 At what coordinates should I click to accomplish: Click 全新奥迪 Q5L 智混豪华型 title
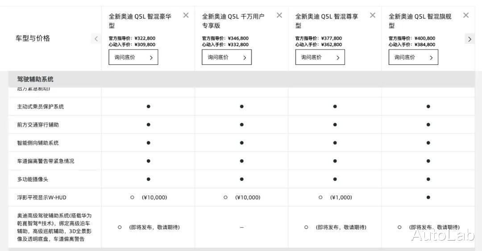pyautogui.click(x=140, y=21)
